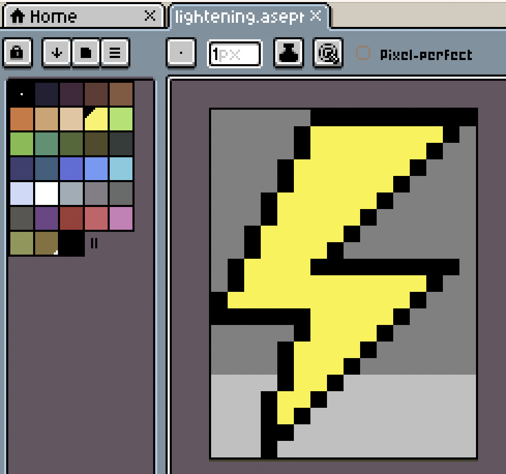This screenshot has width=506, height=474.
Task: Select the medium gray palette swatch
Action: [x=96, y=194]
